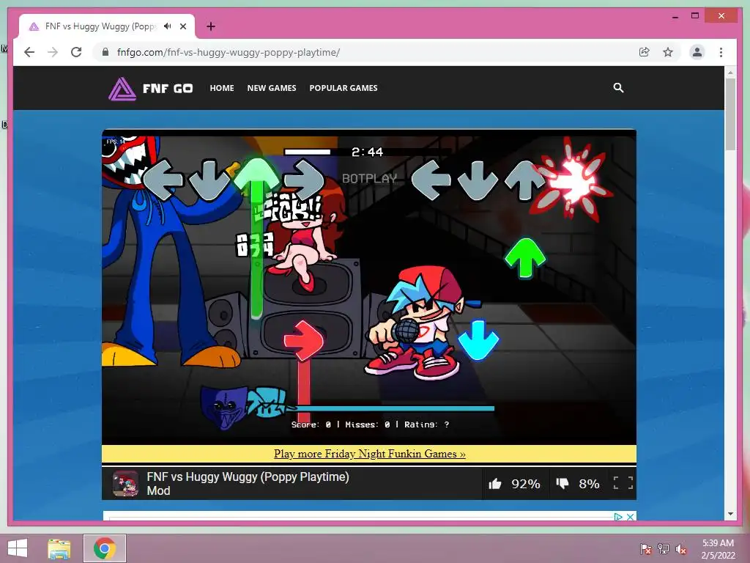Click the thumbs up like icon
The width and height of the screenshot is (750, 563).
pyautogui.click(x=495, y=484)
